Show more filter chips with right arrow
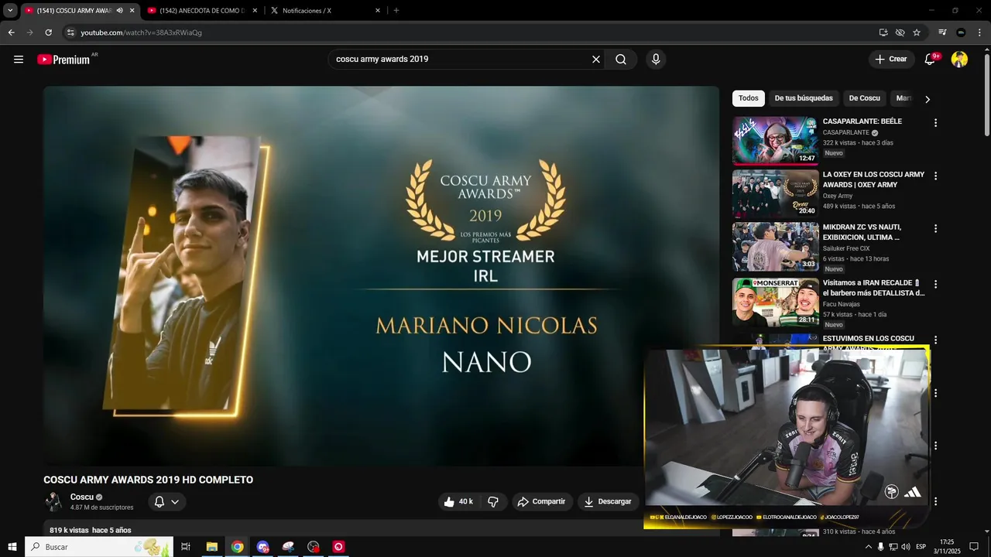The height and width of the screenshot is (557, 991). [928, 99]
